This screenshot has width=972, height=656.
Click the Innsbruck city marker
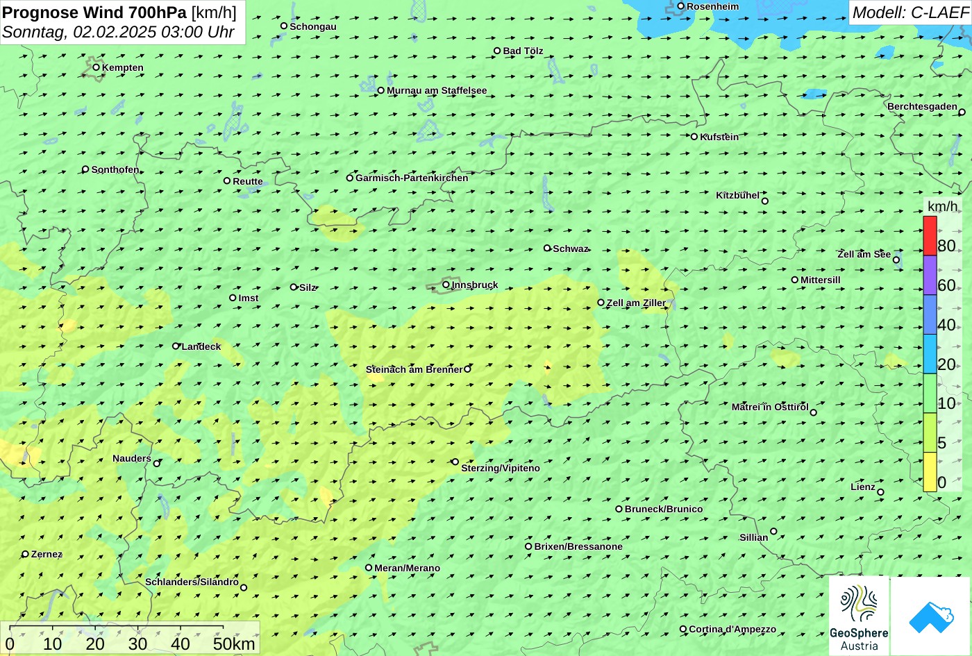point(446,284)
